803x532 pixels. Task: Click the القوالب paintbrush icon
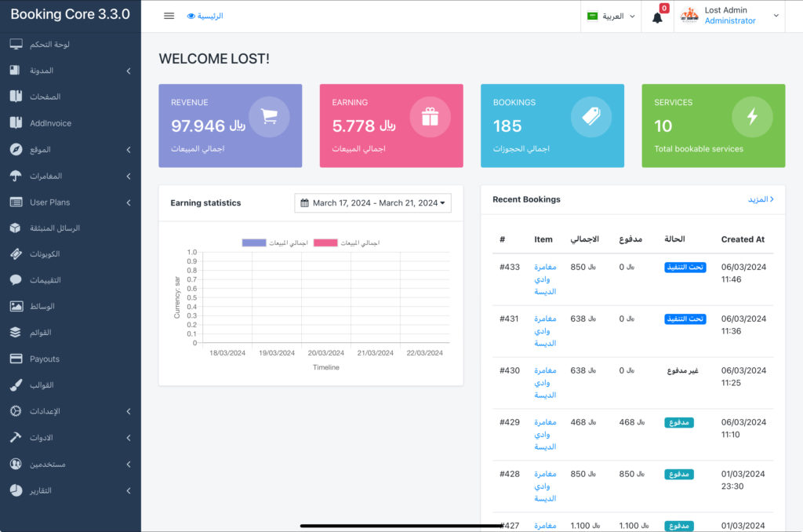pos(16,385)
